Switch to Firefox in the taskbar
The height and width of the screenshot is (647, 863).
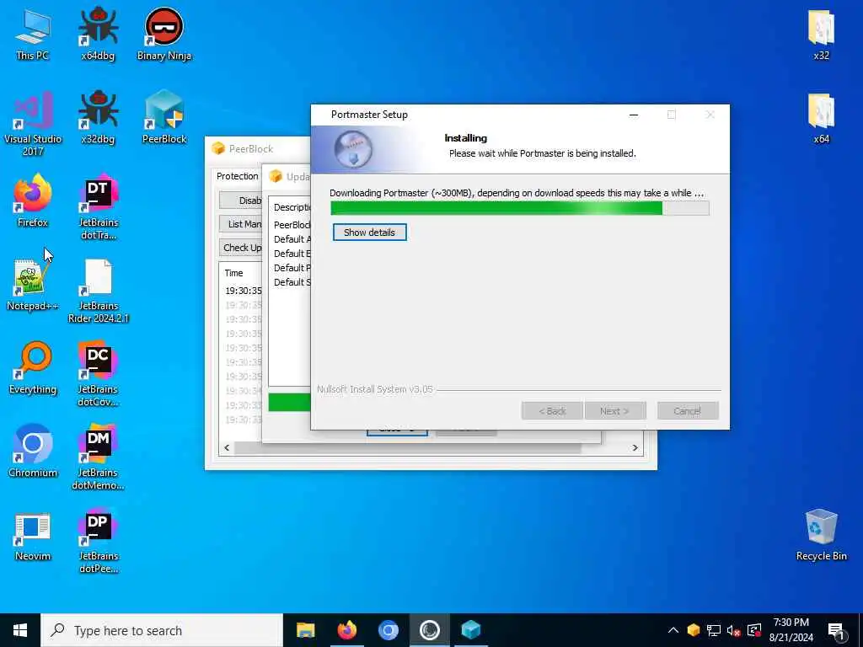coord(346,630)
